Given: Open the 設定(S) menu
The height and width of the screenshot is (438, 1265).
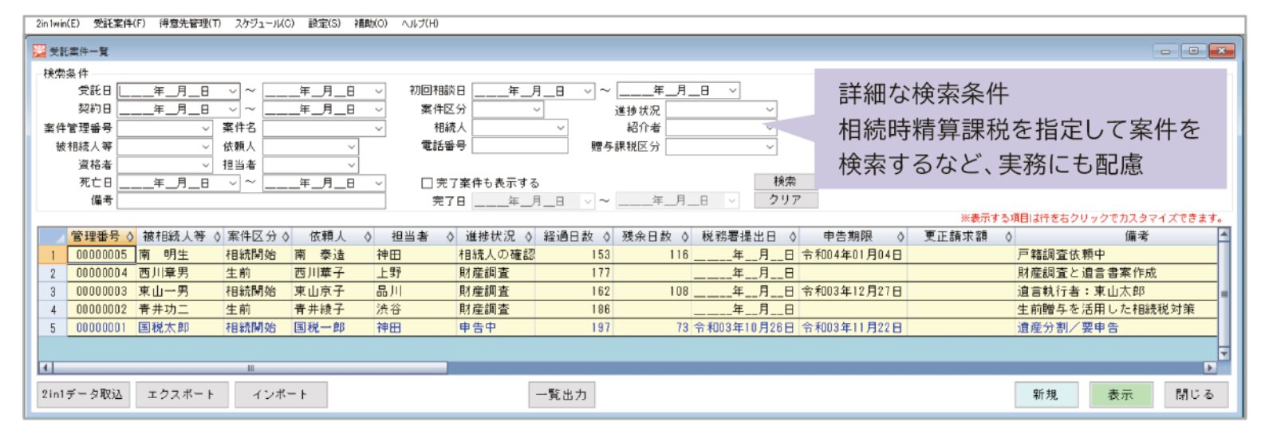Looking at the screenshot, I should pos(324,23).
